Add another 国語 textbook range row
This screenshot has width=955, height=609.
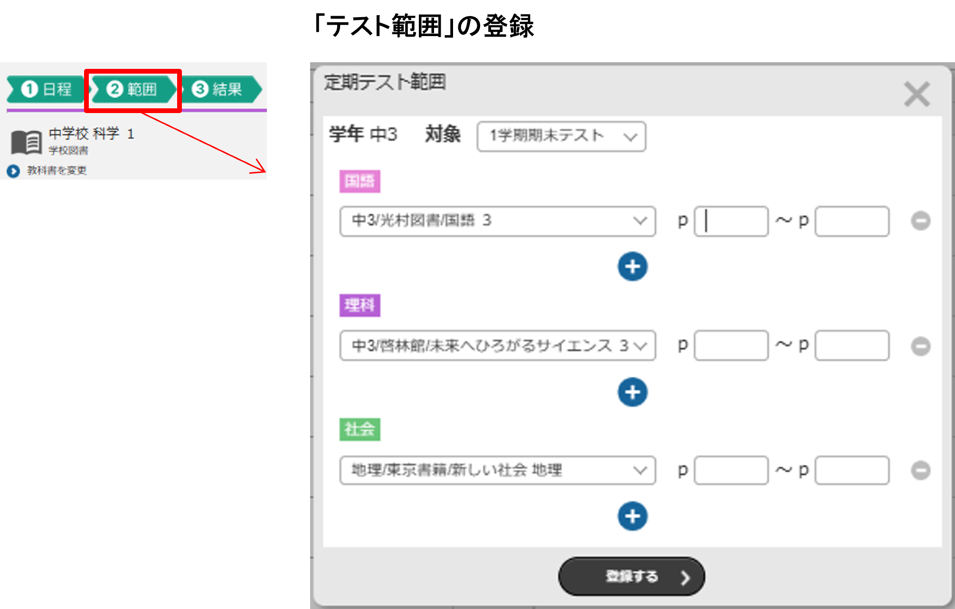(633, 266)
